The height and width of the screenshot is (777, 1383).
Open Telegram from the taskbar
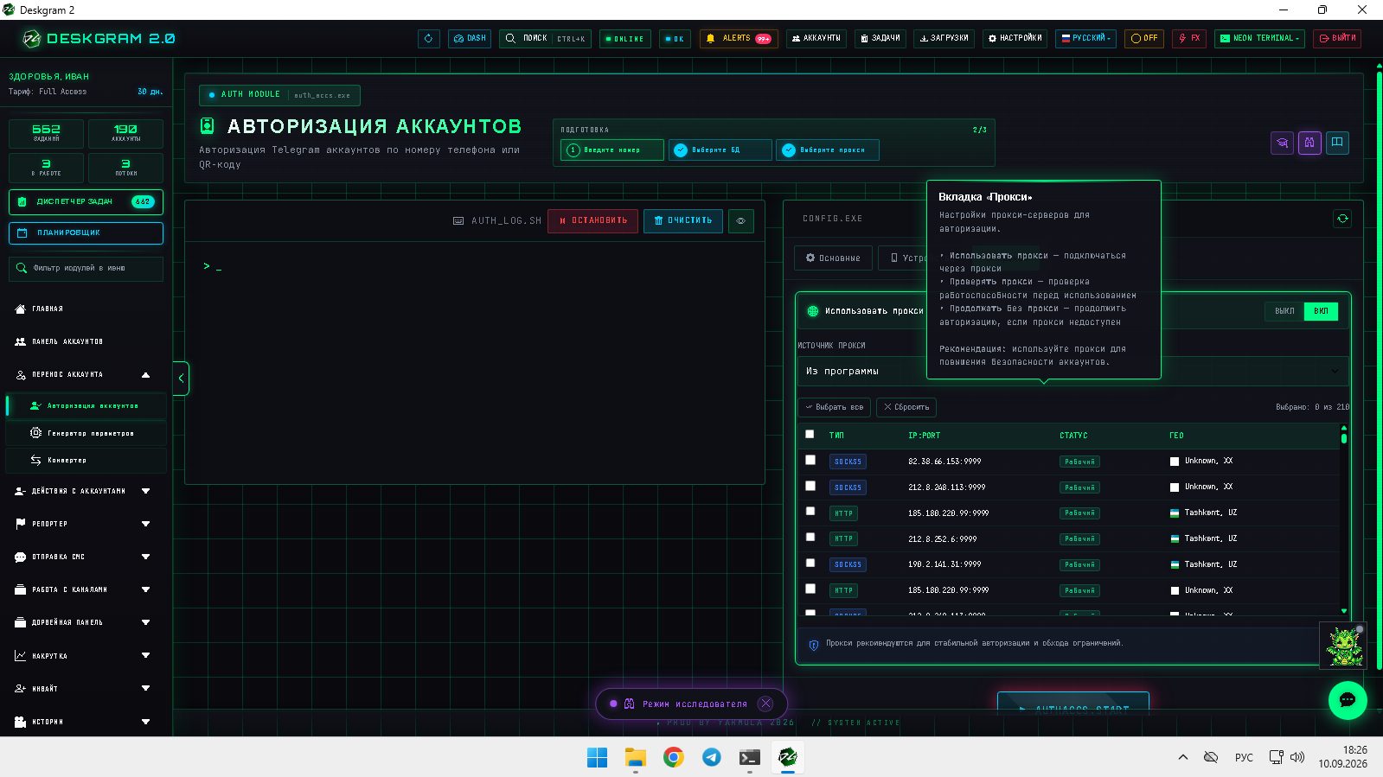pyautogui.click(x=711, y=757)
